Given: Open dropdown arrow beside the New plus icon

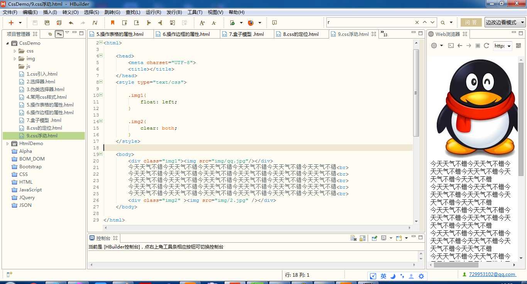Looking at the screenshot, I should click(x=20, y=23).
